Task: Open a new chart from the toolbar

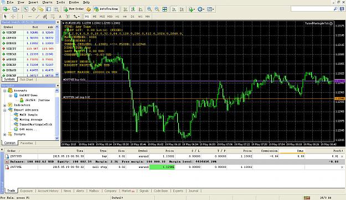Action: 6,9
